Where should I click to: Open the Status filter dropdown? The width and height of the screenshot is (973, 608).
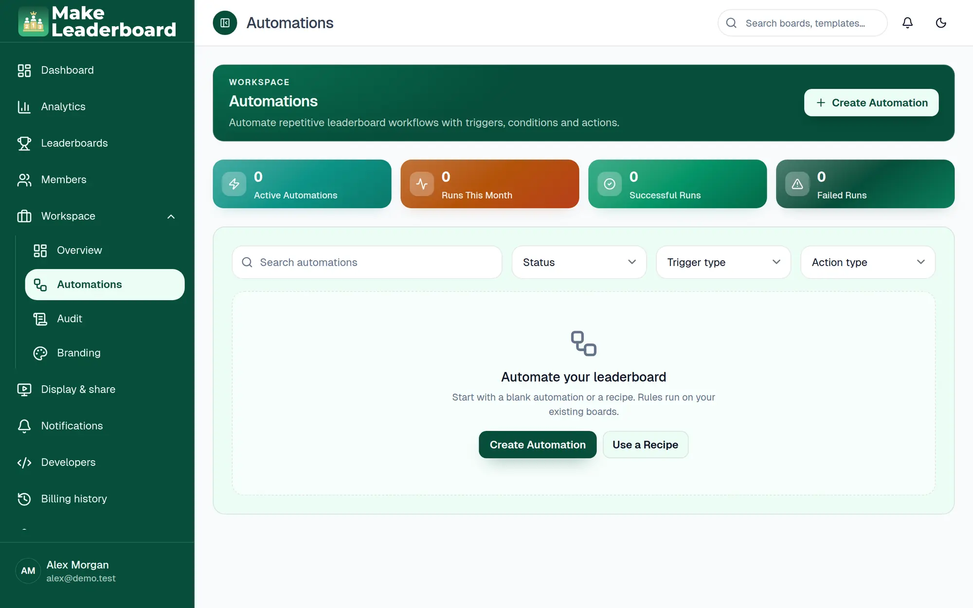coord(579,262)
